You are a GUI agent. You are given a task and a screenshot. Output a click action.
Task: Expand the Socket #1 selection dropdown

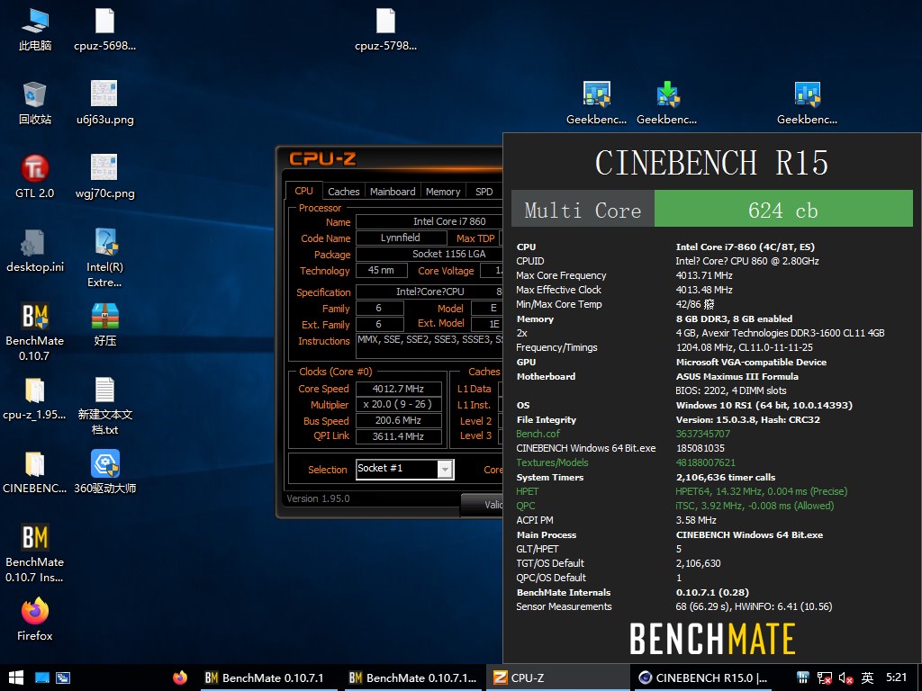click(445, 469)
